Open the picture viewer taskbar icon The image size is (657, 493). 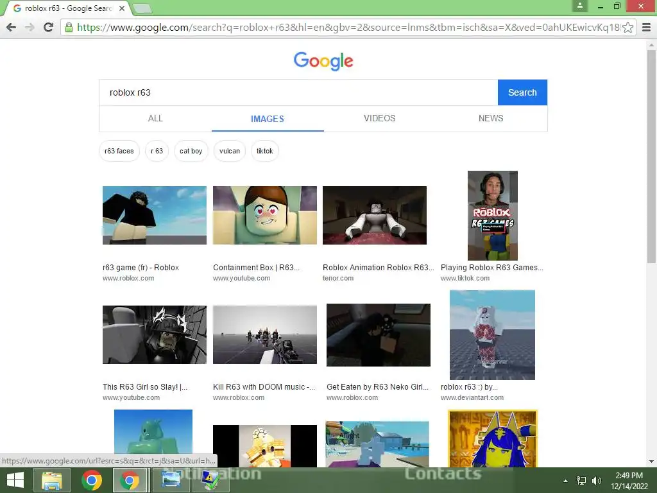click(x=171, y=480)
